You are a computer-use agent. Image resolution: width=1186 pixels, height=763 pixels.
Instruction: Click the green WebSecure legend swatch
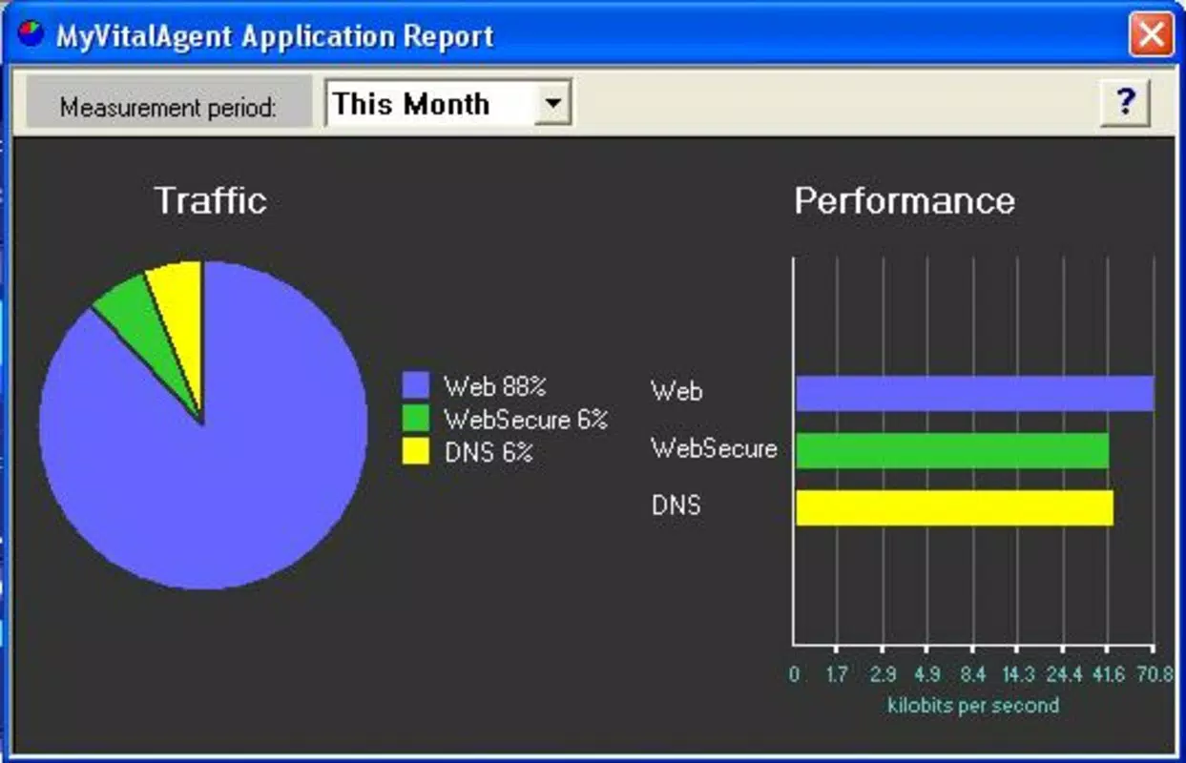pyautogui.click(x=416, y=418)
